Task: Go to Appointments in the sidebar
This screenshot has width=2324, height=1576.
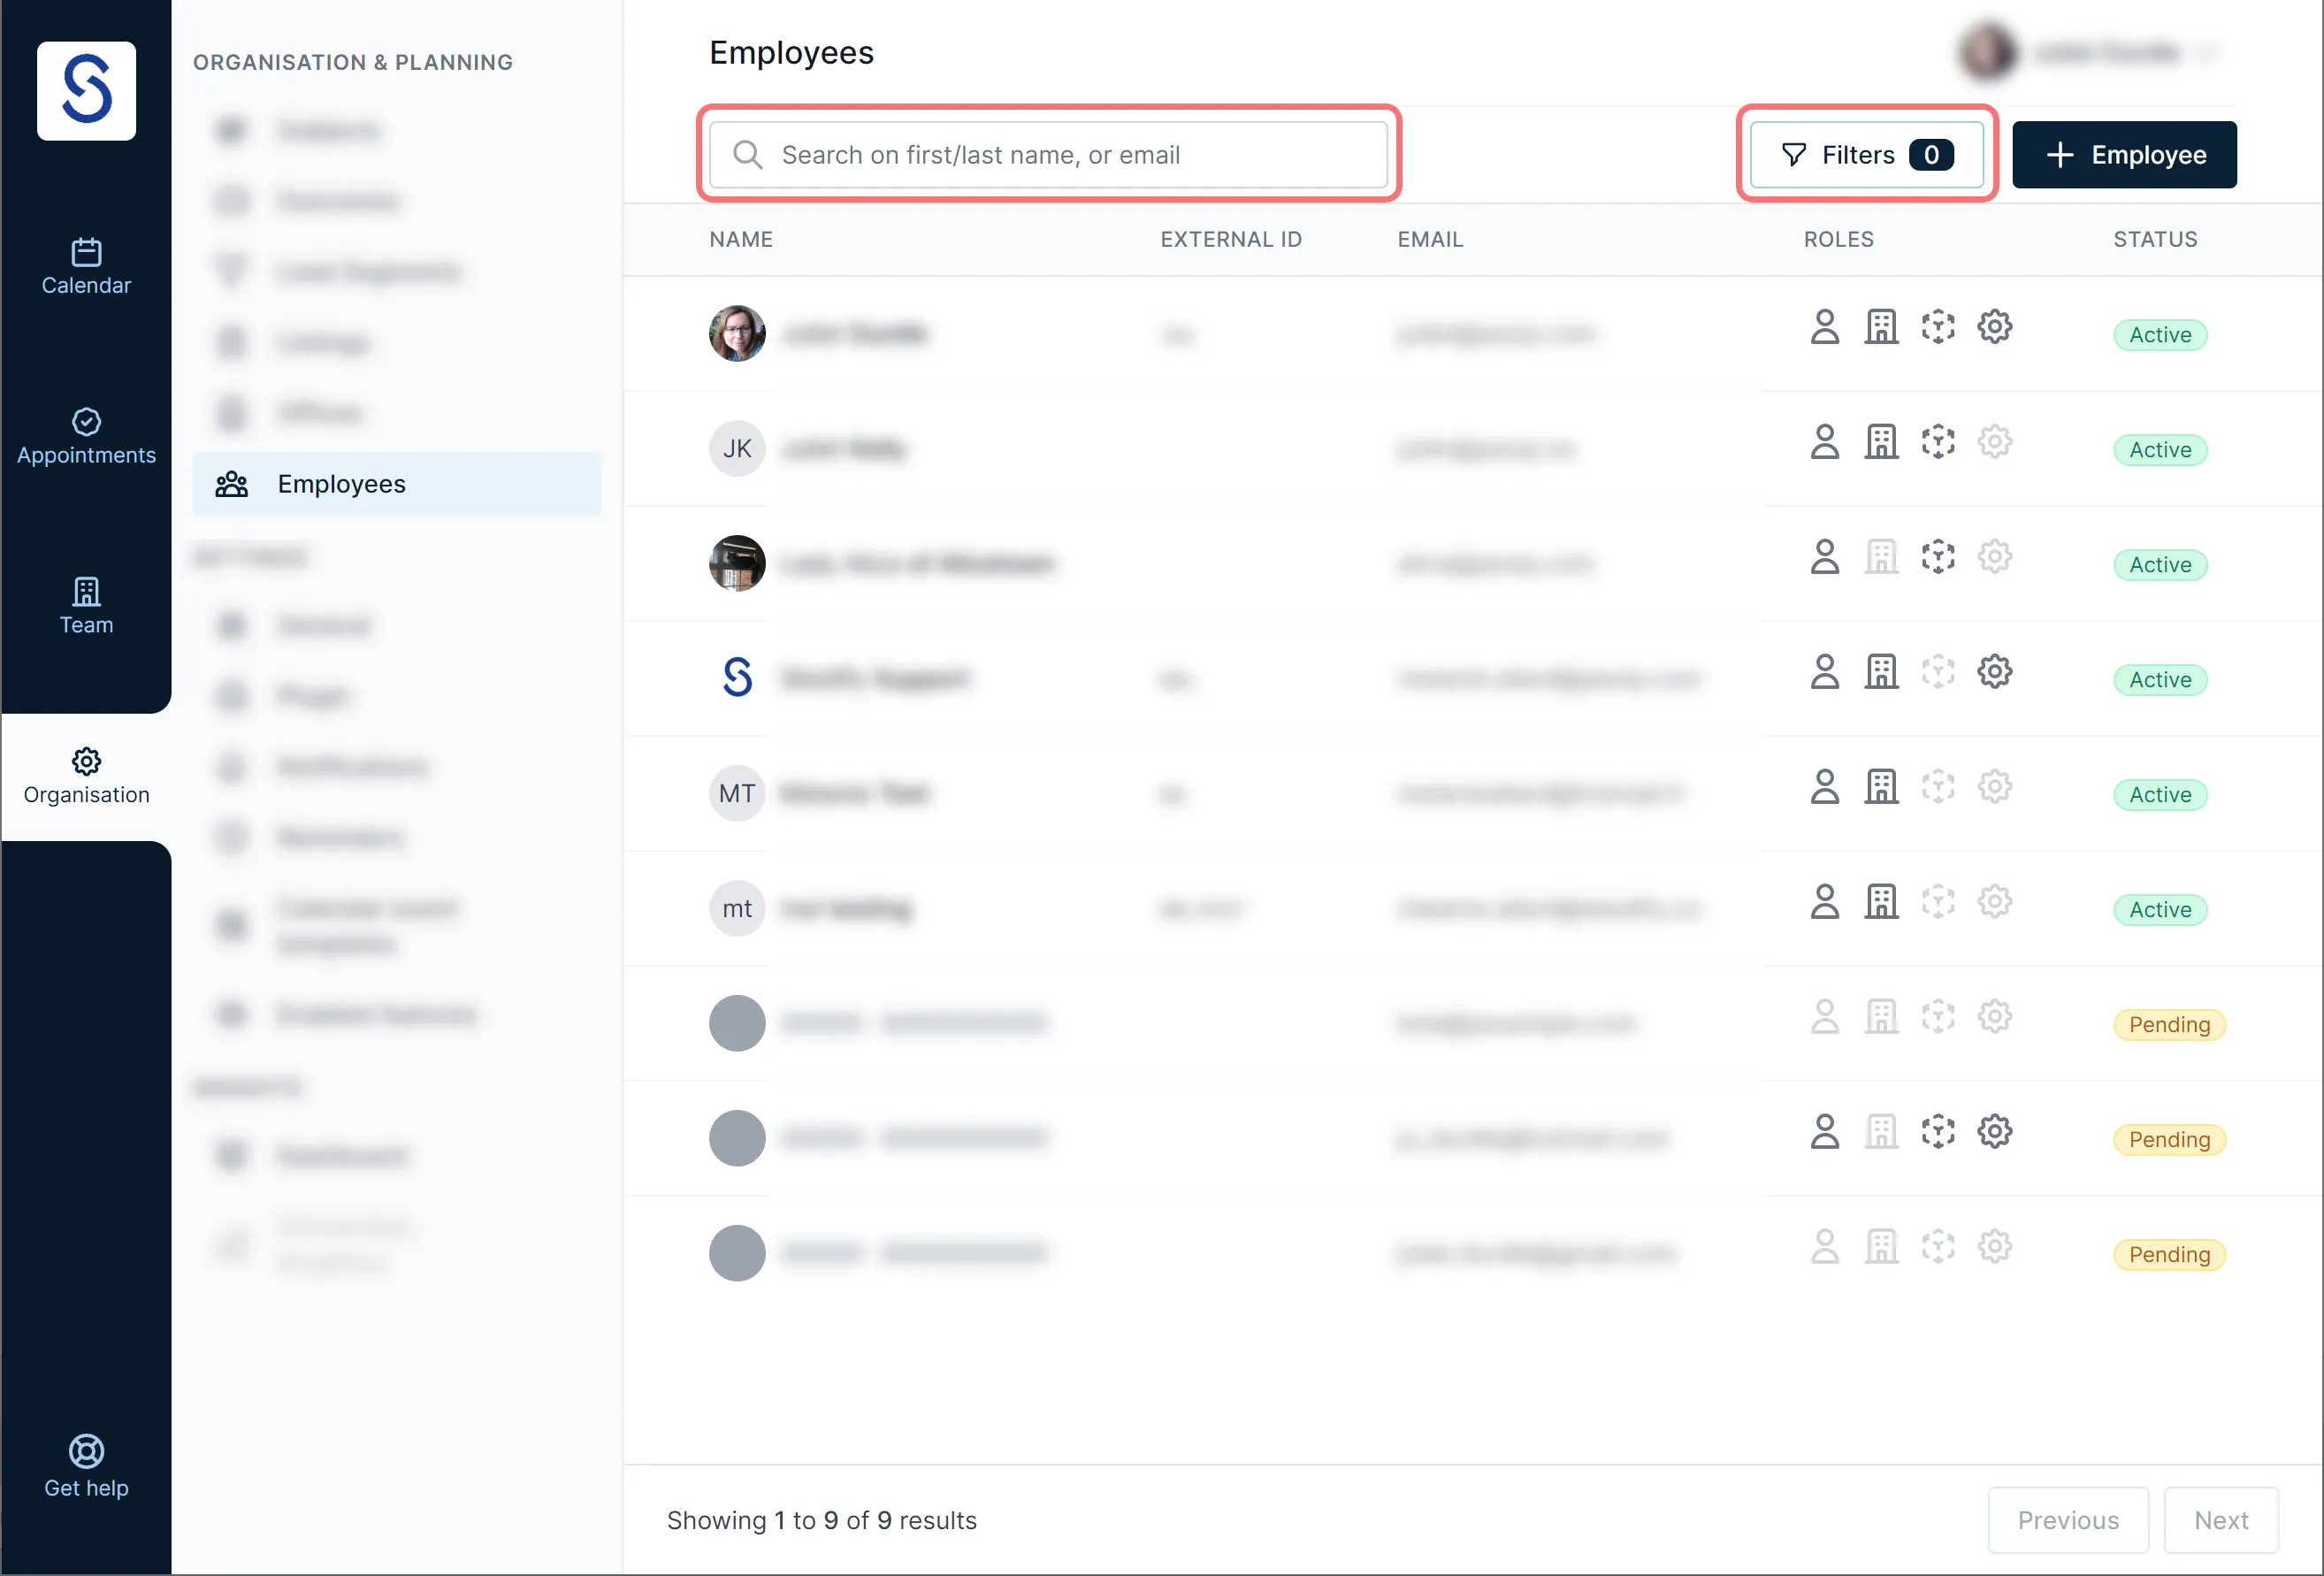Action: 86,437
